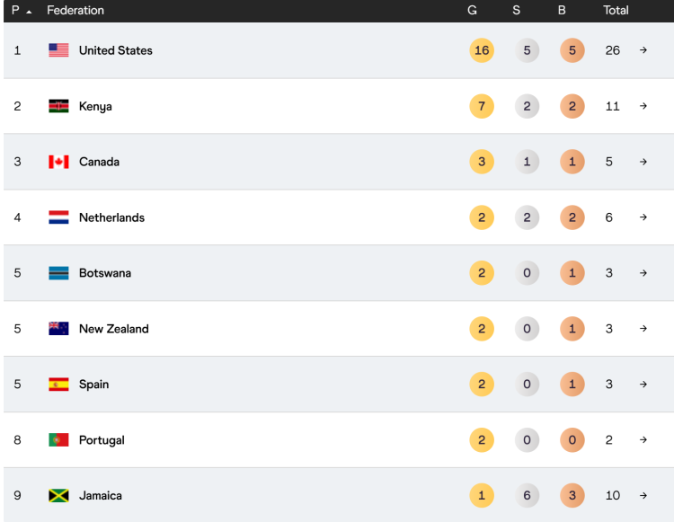Open the United States federation link
Image resolution: width=674 pixels, height=522 pixels.
(116, 50)
